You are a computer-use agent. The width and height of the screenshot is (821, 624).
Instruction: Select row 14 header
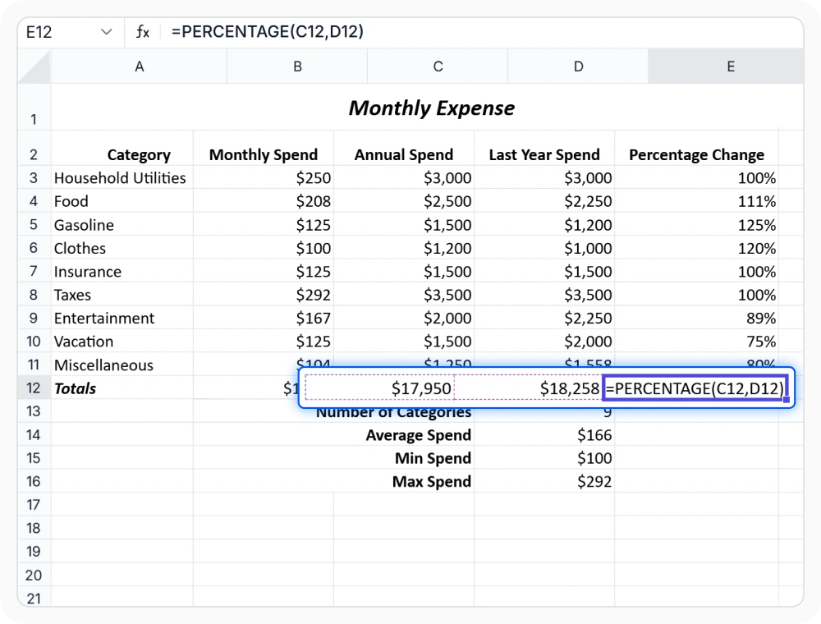coord(34,435)
